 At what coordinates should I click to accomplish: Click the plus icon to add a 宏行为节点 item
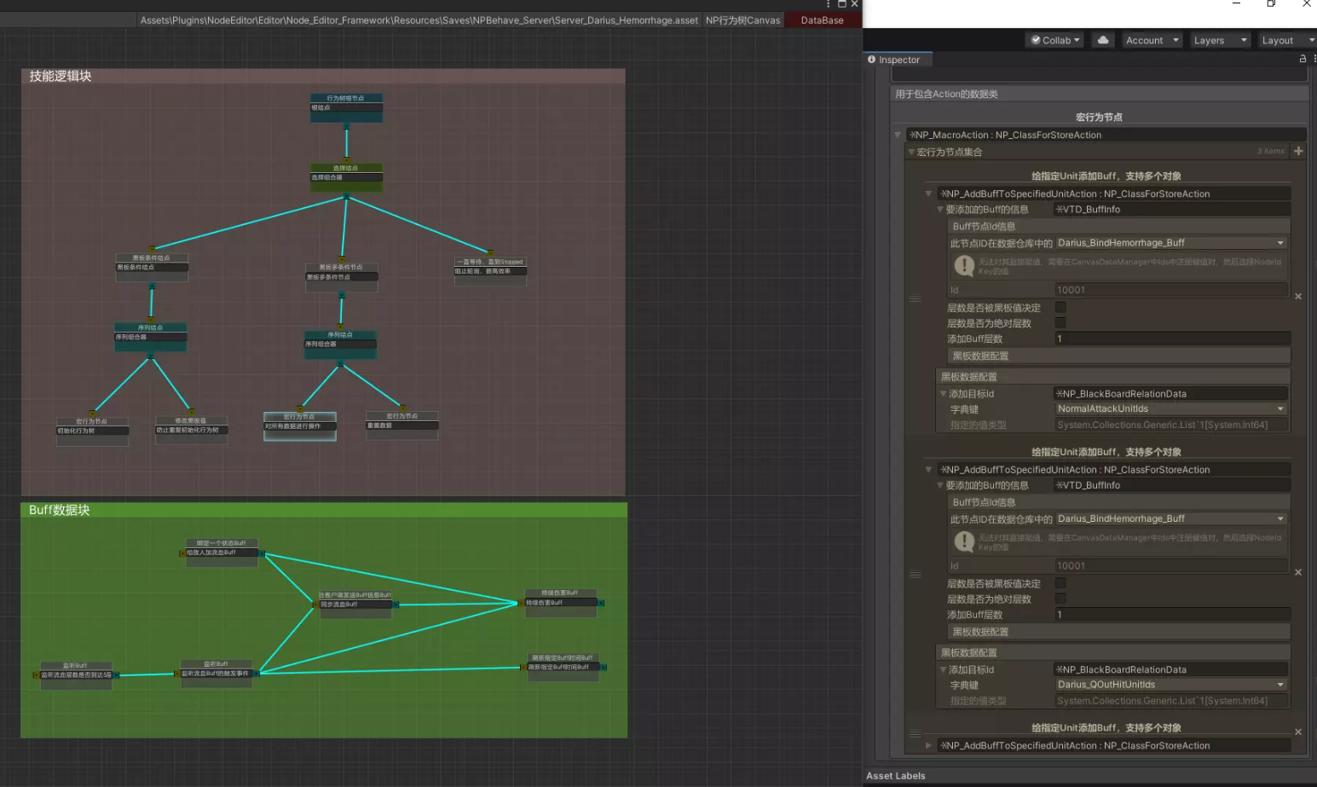point(1298,151)
